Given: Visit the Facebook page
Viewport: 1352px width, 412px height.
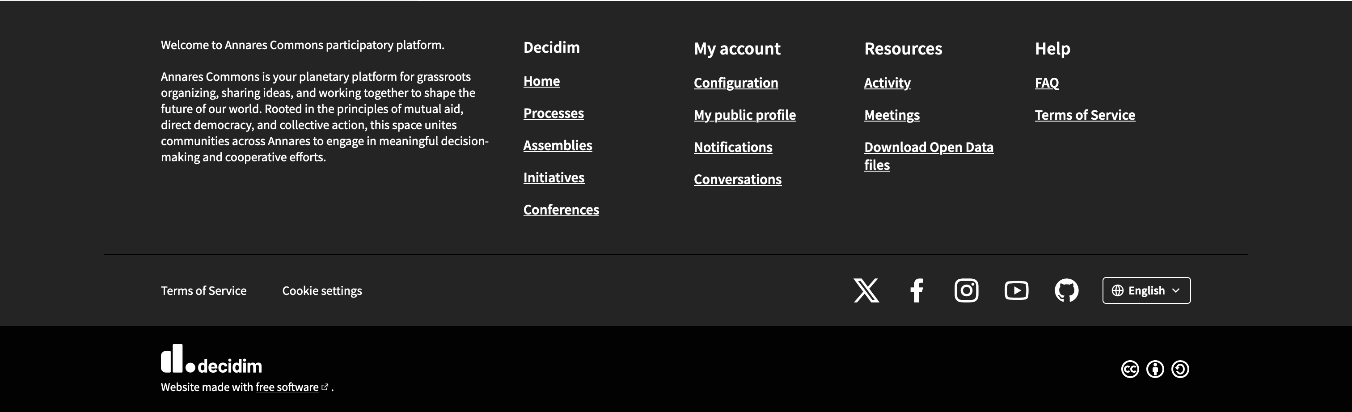Looking at the screenshot, I should [917, 290].
